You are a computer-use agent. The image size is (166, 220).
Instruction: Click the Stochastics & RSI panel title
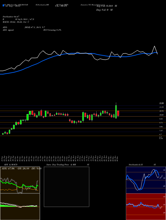click(x=142, y=165)
